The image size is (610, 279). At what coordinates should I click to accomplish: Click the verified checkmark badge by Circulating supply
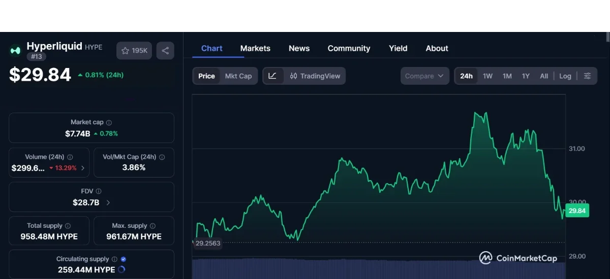[x=124, y=259]
